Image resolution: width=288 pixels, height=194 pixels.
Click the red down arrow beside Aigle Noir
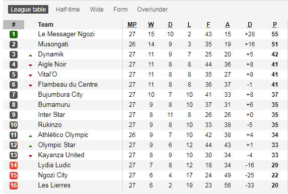point(31,66)
